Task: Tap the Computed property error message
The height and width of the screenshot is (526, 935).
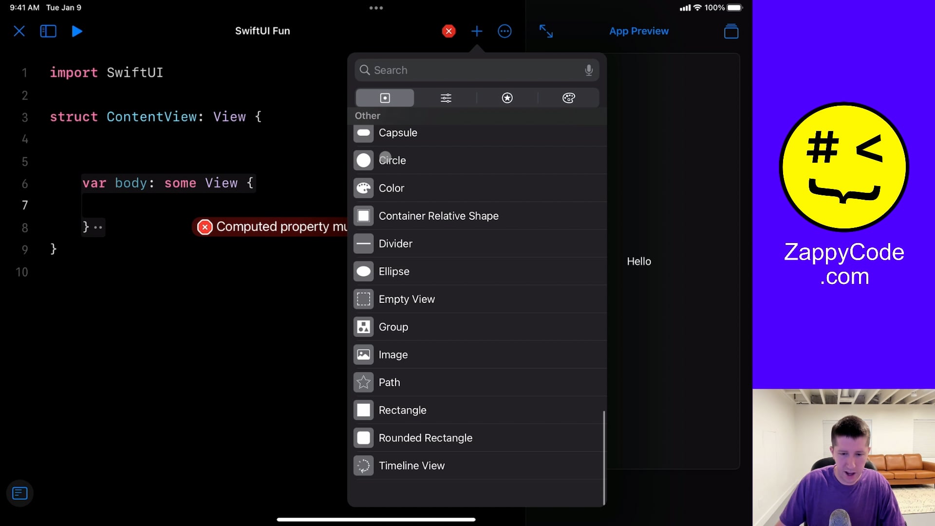Action: click(x=271, y=226)
